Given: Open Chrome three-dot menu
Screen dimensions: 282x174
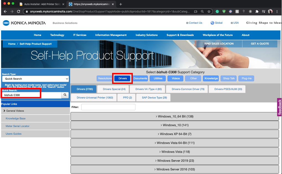Looking at the screenshot, I should tap(277, 12).
